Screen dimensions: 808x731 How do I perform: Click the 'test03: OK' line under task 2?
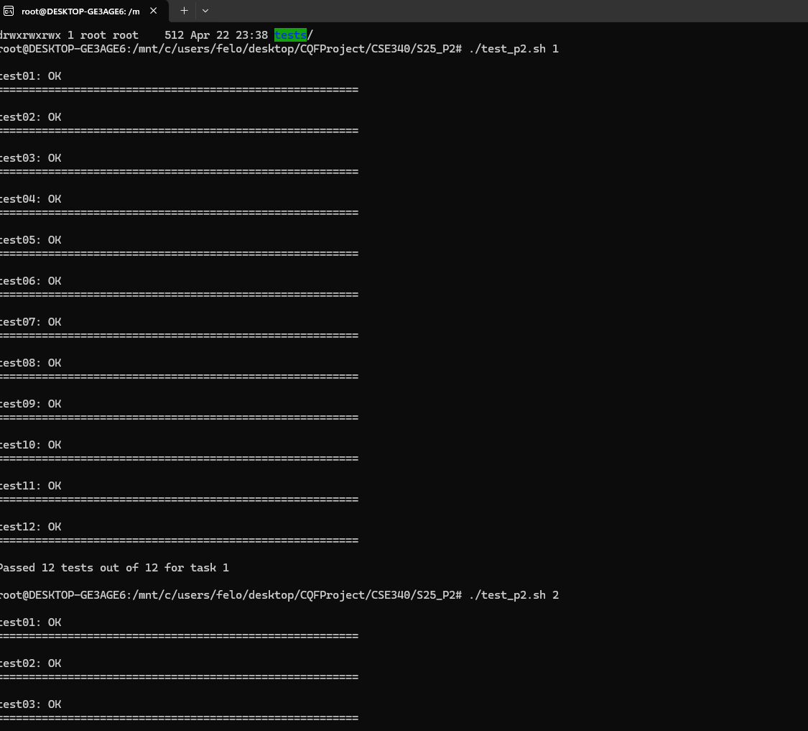pos(30,704)
